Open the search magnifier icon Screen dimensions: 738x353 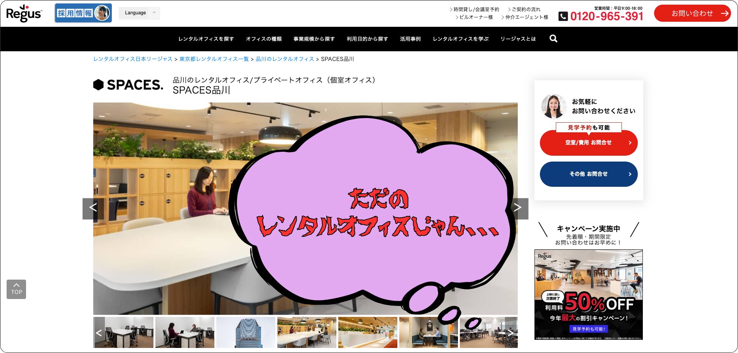click(553, 38)
